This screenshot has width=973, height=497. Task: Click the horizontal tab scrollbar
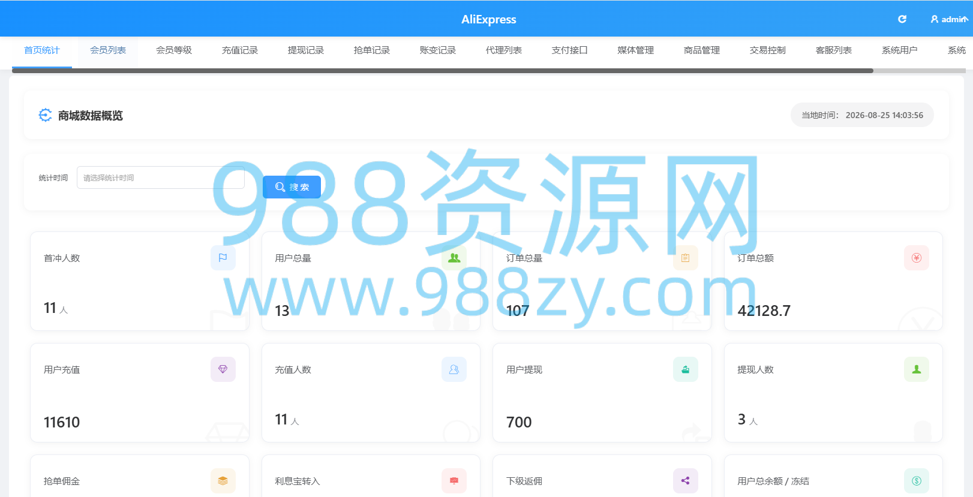pos(443,71)
